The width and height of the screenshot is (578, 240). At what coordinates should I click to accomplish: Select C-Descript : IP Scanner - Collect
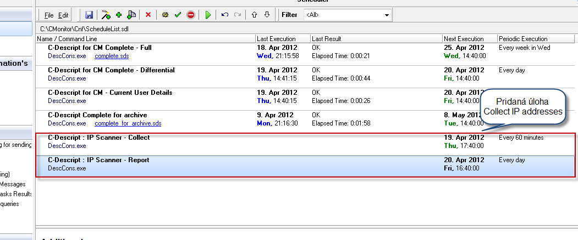99,138
